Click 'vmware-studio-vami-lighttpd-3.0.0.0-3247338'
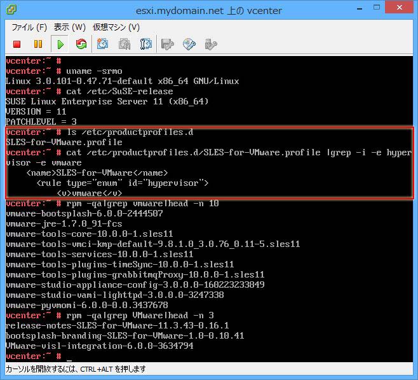The height and width of the screenshot is (380, 418). click(114, 295)
